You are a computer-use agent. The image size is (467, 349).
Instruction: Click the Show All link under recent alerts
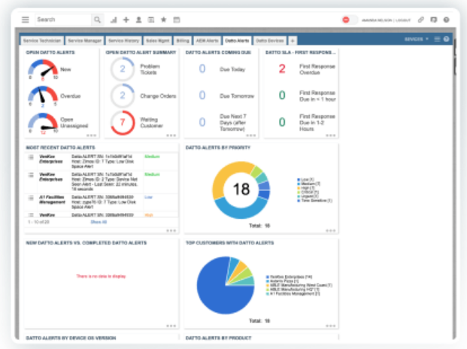tap(99, 222)
